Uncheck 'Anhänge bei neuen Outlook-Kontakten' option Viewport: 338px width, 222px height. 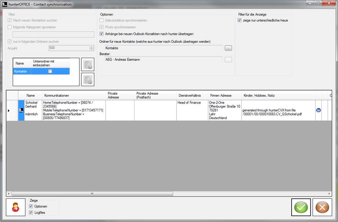(x=102, y=34)
